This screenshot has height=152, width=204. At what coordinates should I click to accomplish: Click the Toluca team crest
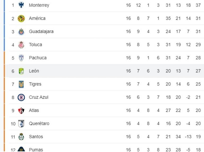pos(21,45)
